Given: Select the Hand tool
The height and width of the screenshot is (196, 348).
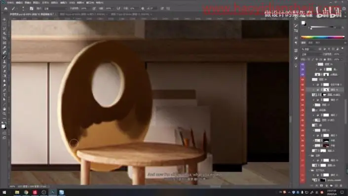Looking at the screenshot, I should [4, 109].
